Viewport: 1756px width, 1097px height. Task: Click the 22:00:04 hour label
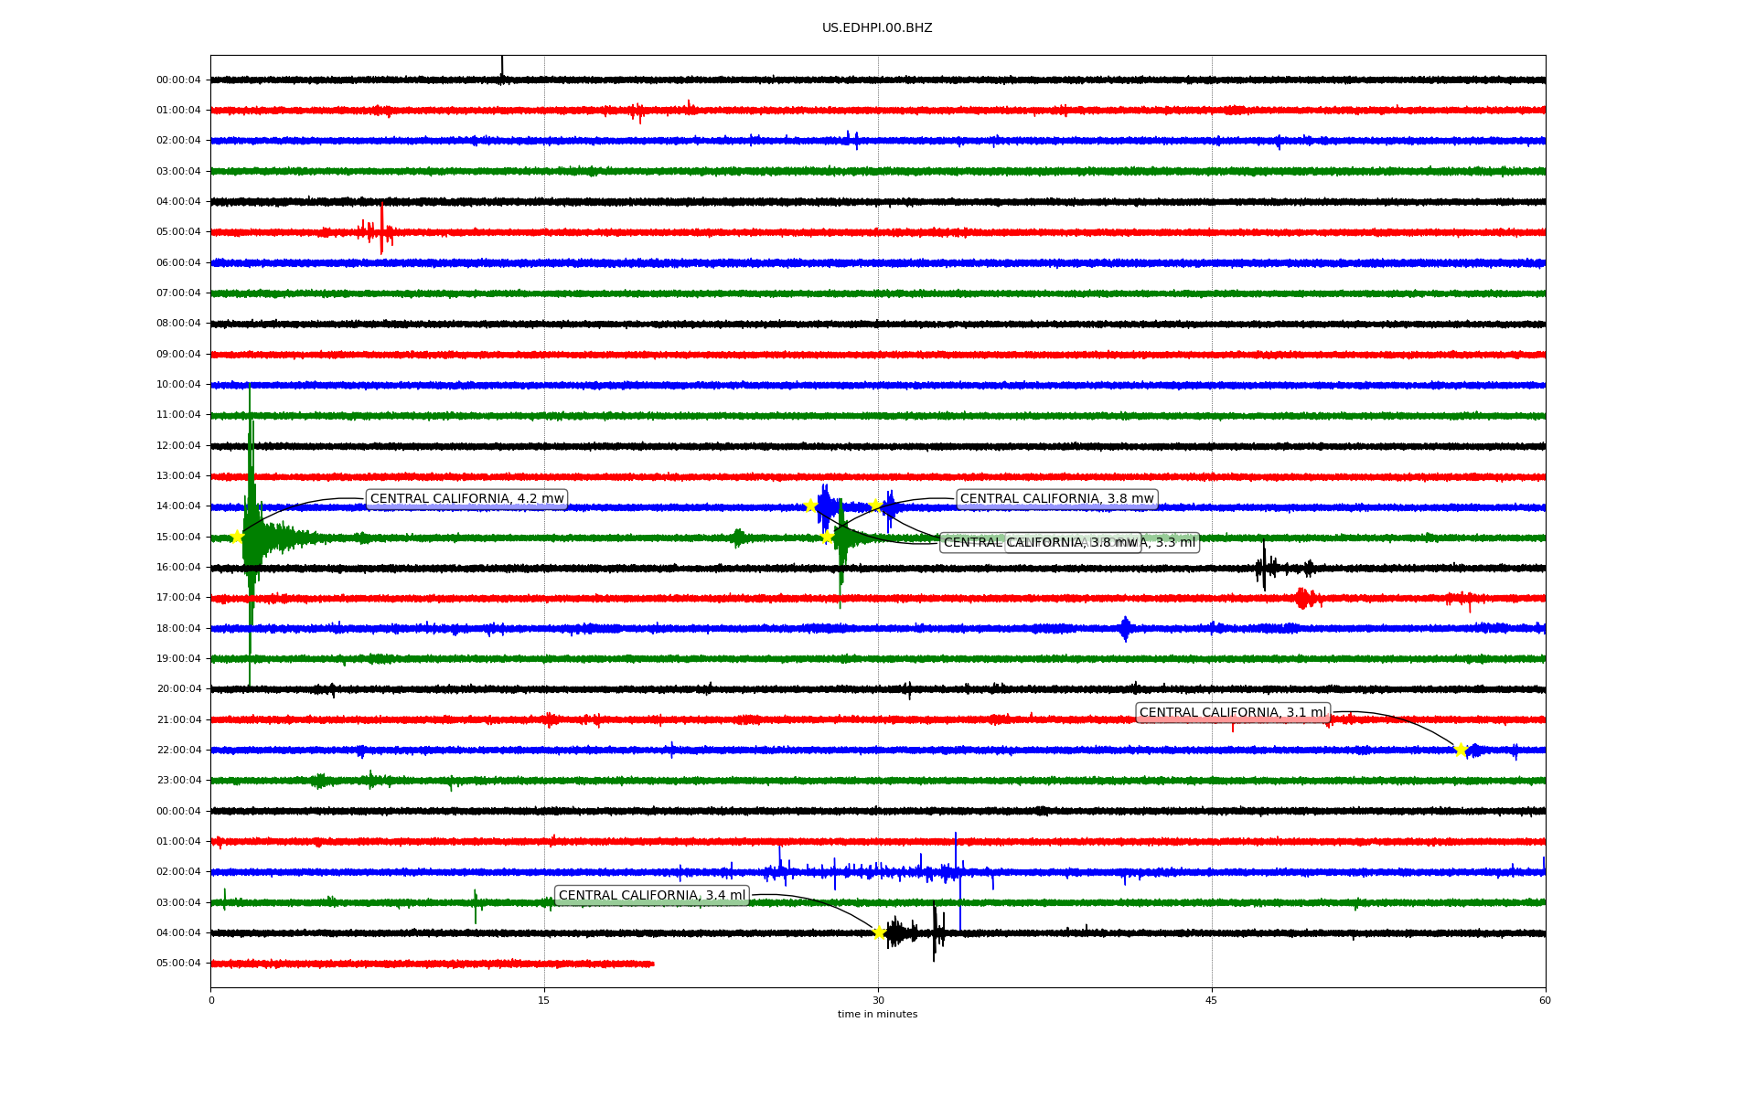pyautogui.click(x=178, y=751)
